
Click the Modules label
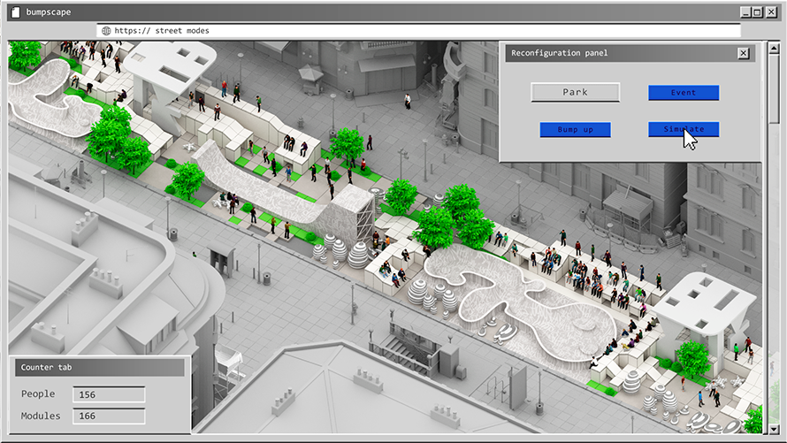(40, 416)
